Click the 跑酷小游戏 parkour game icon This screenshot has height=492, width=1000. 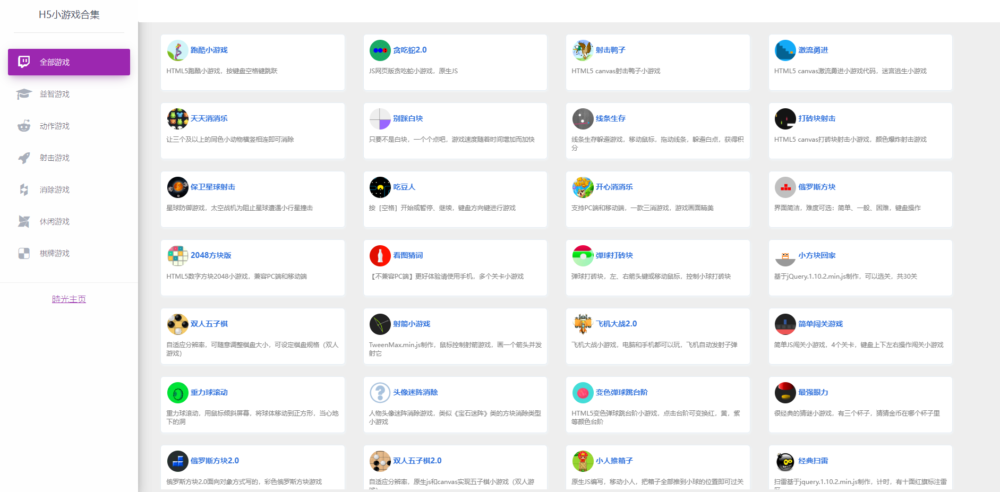177,50
